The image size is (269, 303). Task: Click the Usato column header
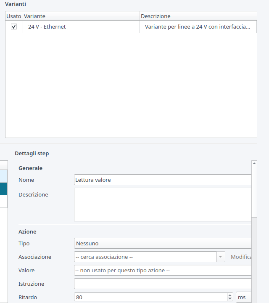click(14, 16)
